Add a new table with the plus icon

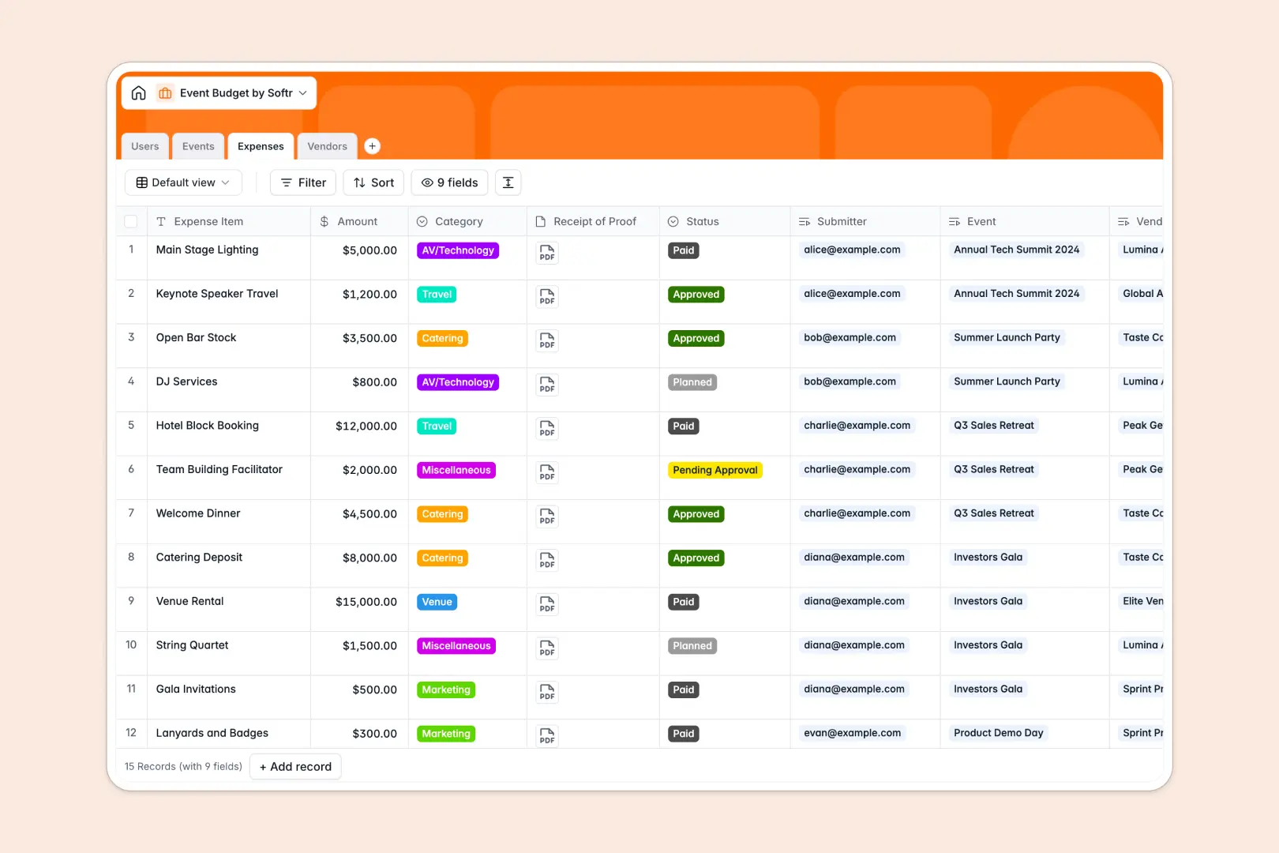pyautogui.click(x=372, y=145)
